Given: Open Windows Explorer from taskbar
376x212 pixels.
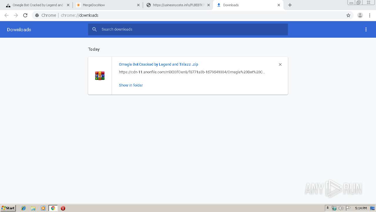Looking at the screenshot, I should [x=33, y=208].
